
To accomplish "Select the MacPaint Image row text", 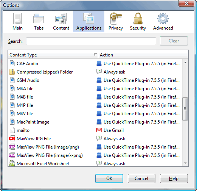I will (33, 122).
